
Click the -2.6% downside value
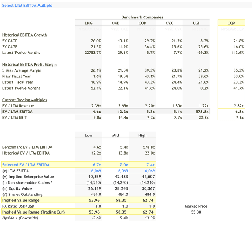pos(96,218)
